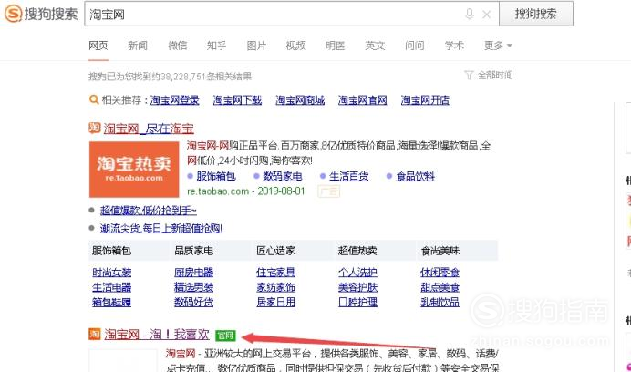The image size is (631, 372).
Task: Open the 个人洗护 link
Action: coord(358,273)
